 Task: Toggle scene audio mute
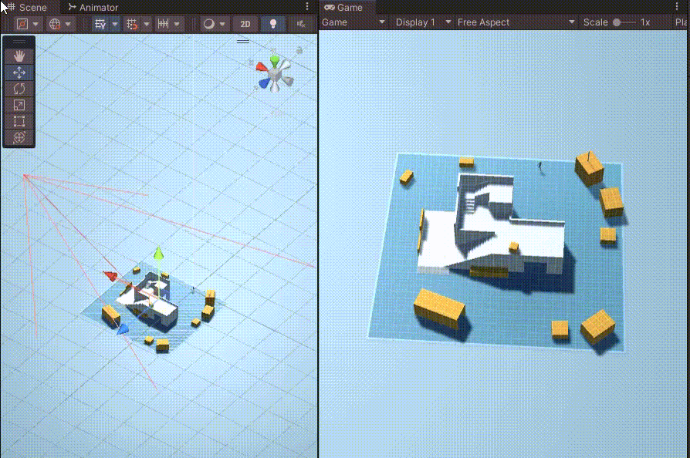301,24
